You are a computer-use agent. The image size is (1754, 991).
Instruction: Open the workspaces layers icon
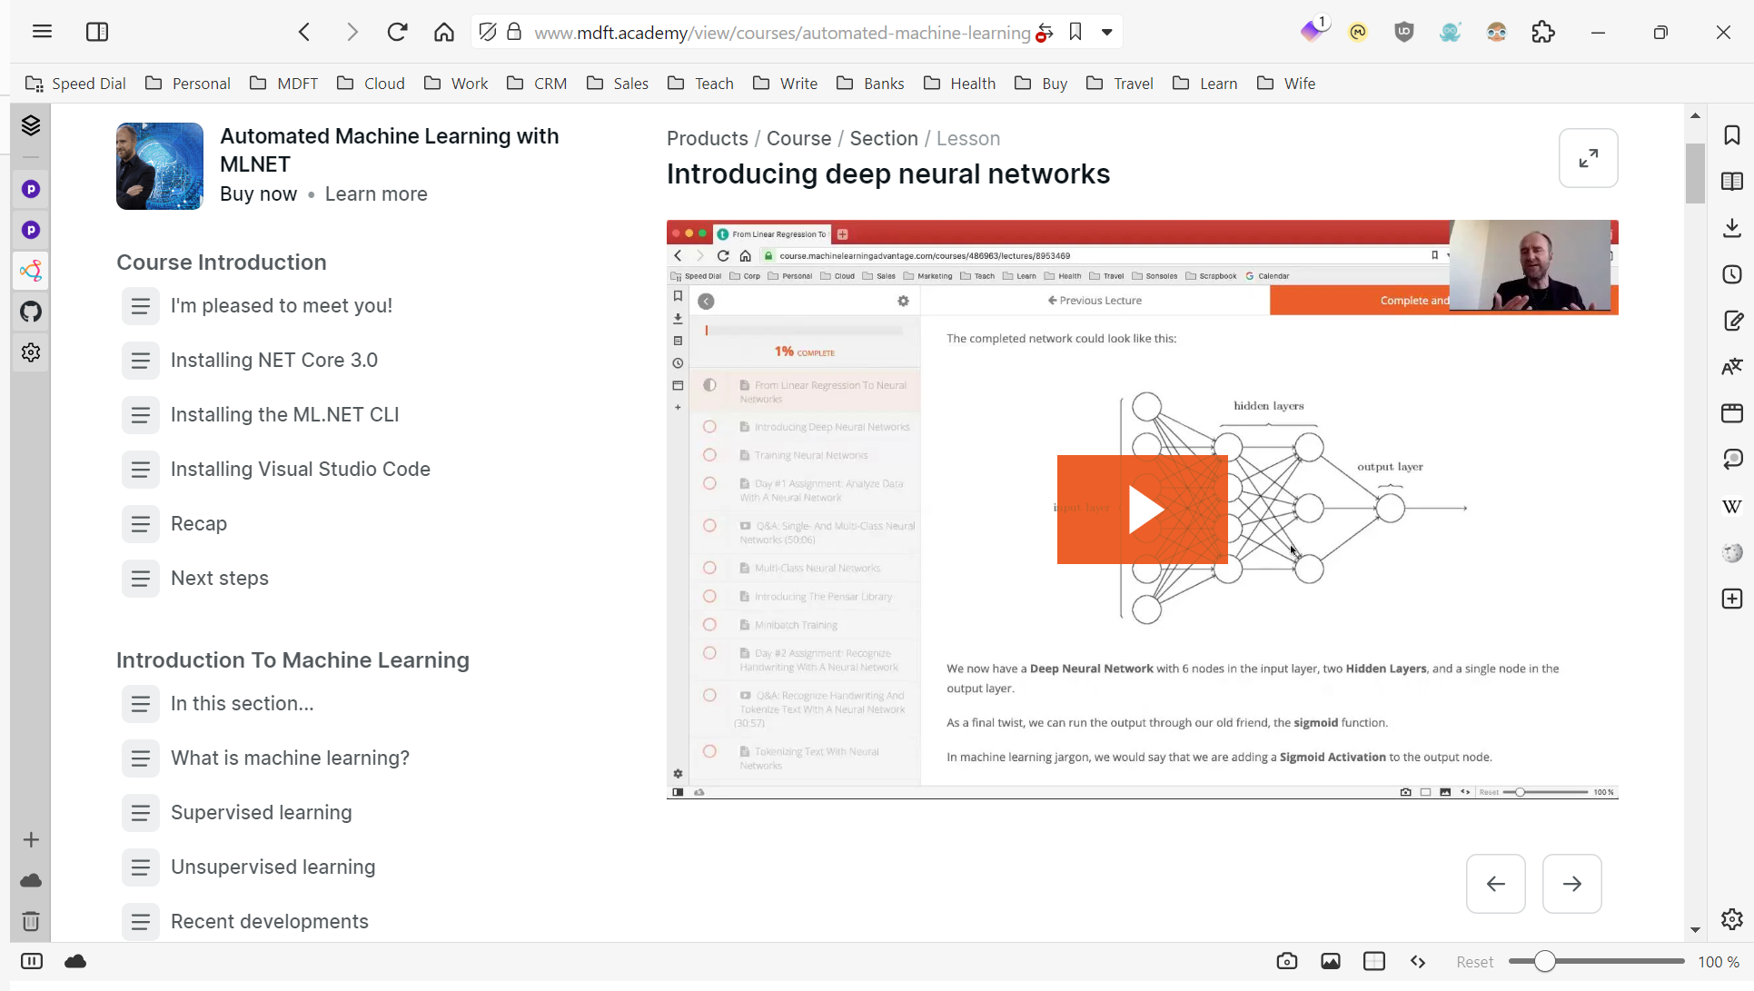[31, 125]
